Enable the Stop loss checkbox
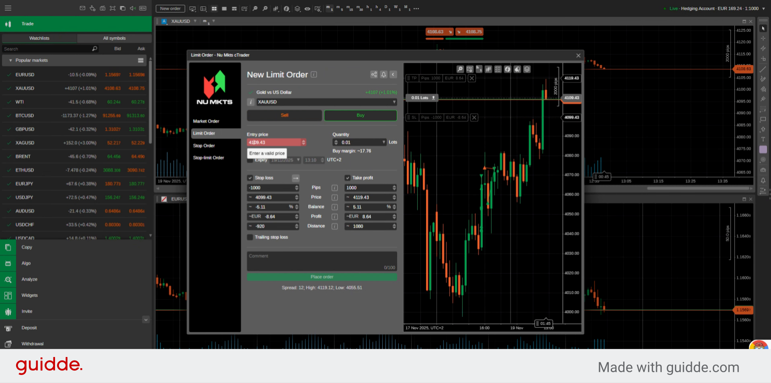The image size is (771, 383). (x=250, y=177)
